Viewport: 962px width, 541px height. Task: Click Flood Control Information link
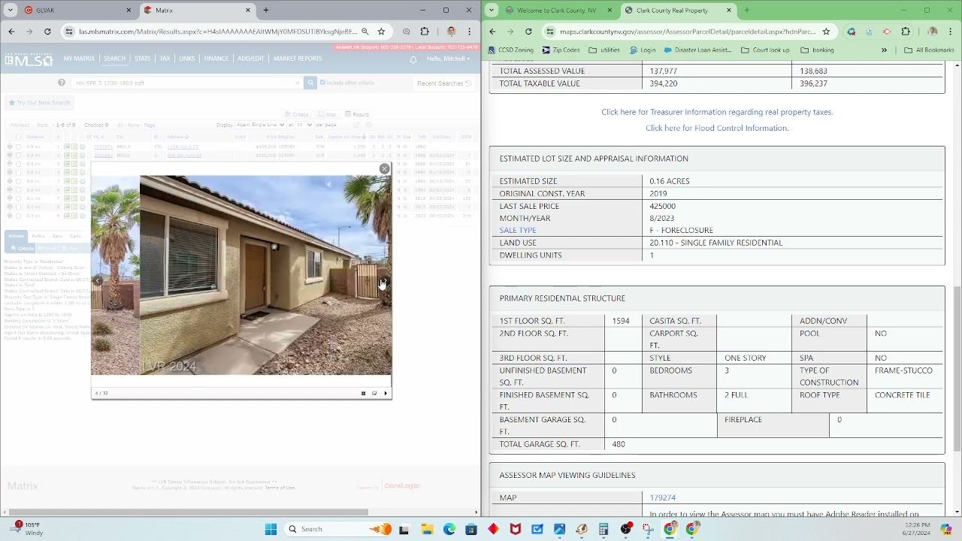click(717, 128)
